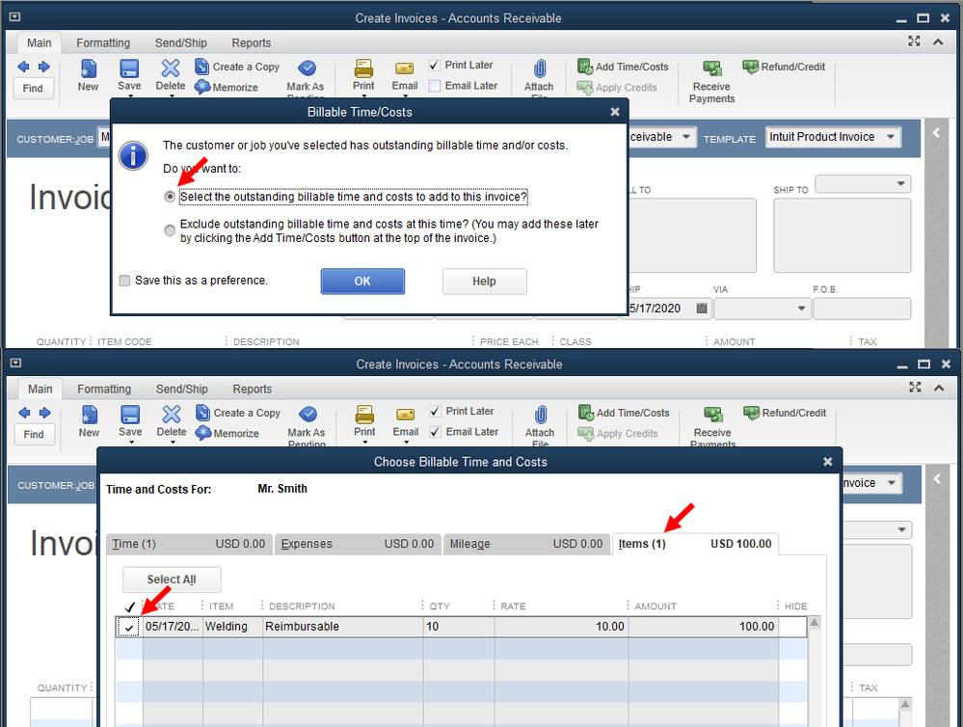Click 100.00 amount cell in Welding row
963x727 pixels.
(703, 627)
